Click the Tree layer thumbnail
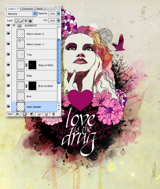This screenshot has height=189, width=160. click(x=21, y=55)
